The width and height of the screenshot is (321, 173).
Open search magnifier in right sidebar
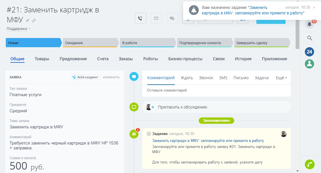tap(309, 38)
